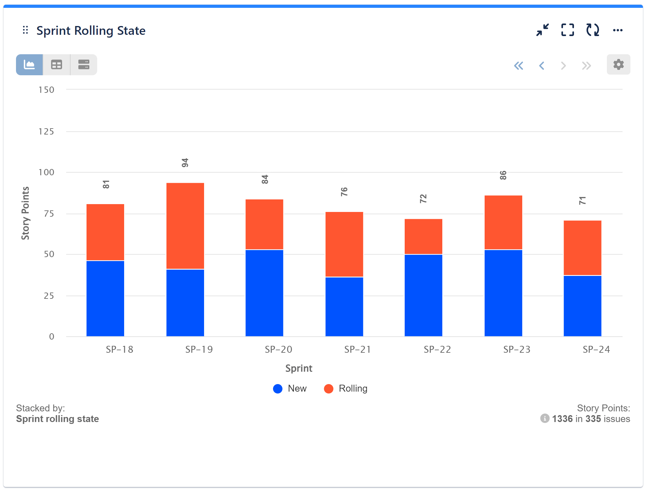This screenshot has height=491, width=647.
Task: Click the SP-19 stacked bar
Action: [x=185, y=260]
